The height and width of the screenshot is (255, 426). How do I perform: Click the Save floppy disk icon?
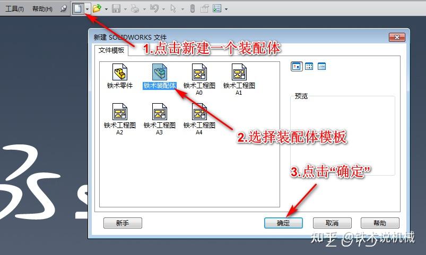116,8
